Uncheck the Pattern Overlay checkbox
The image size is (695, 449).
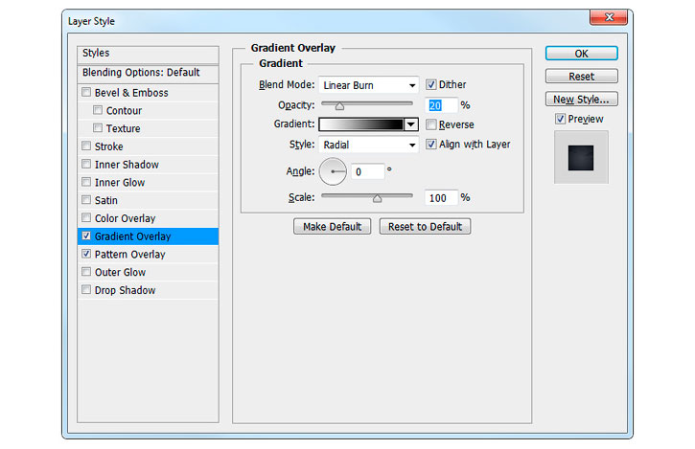[86, 254]
